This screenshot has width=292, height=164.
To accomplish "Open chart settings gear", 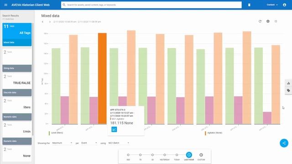I will (x=268, y=21).
